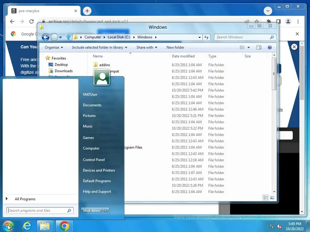Open Explorer's recent pages arrow

point(61,37)
